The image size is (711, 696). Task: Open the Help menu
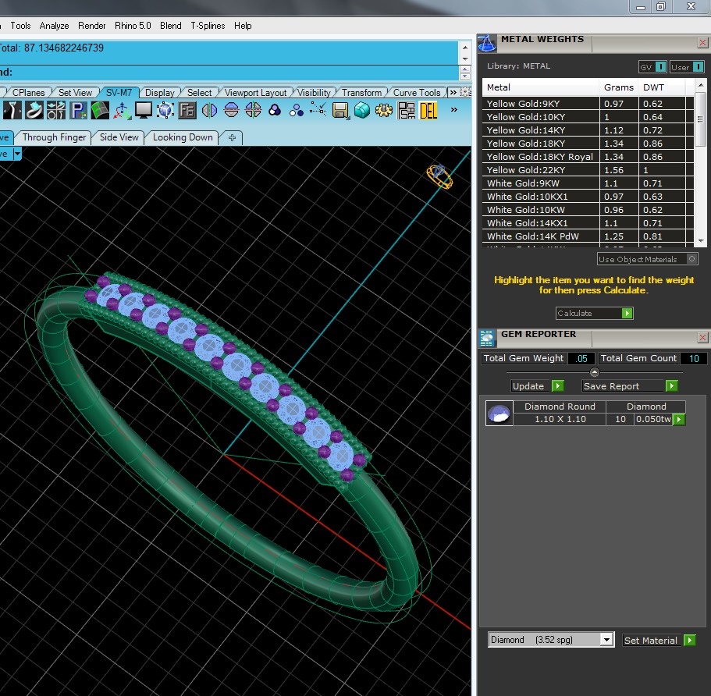[x=243, y=26]
